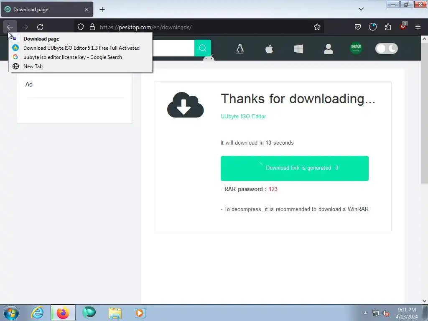Click the cloud download icon
Screen dimensions: 428x321
(x=185, y=105)
